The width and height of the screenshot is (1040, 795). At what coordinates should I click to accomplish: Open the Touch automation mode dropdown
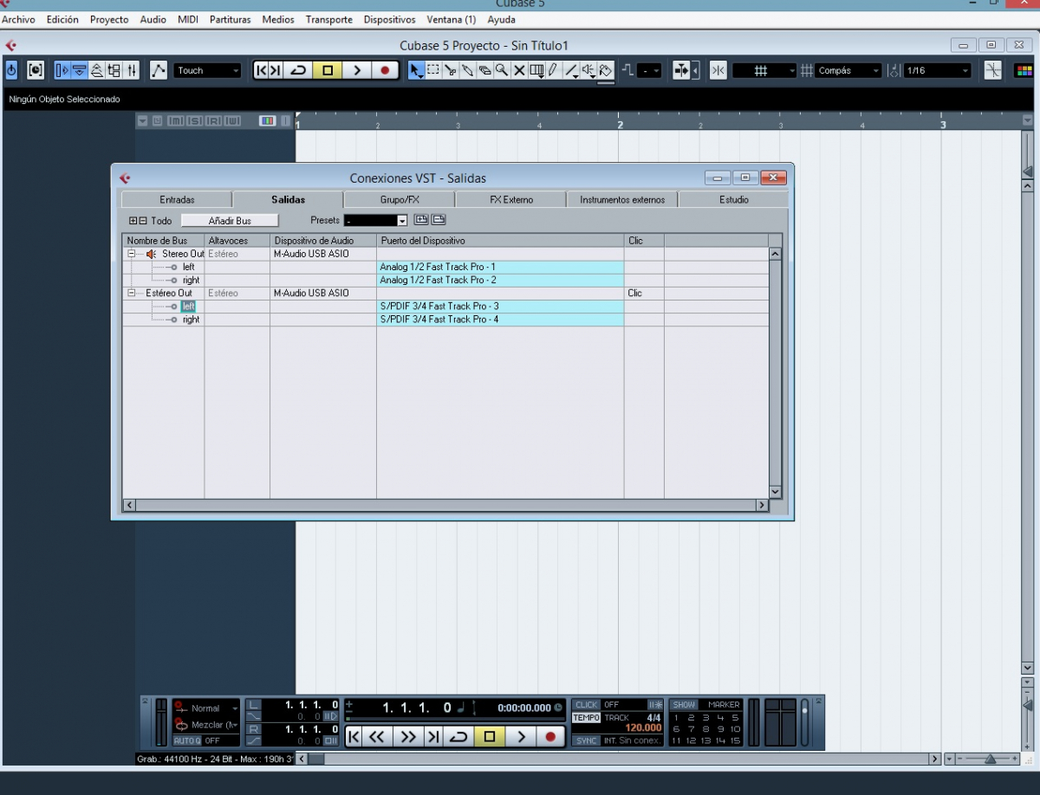click(x=207, y=71)
